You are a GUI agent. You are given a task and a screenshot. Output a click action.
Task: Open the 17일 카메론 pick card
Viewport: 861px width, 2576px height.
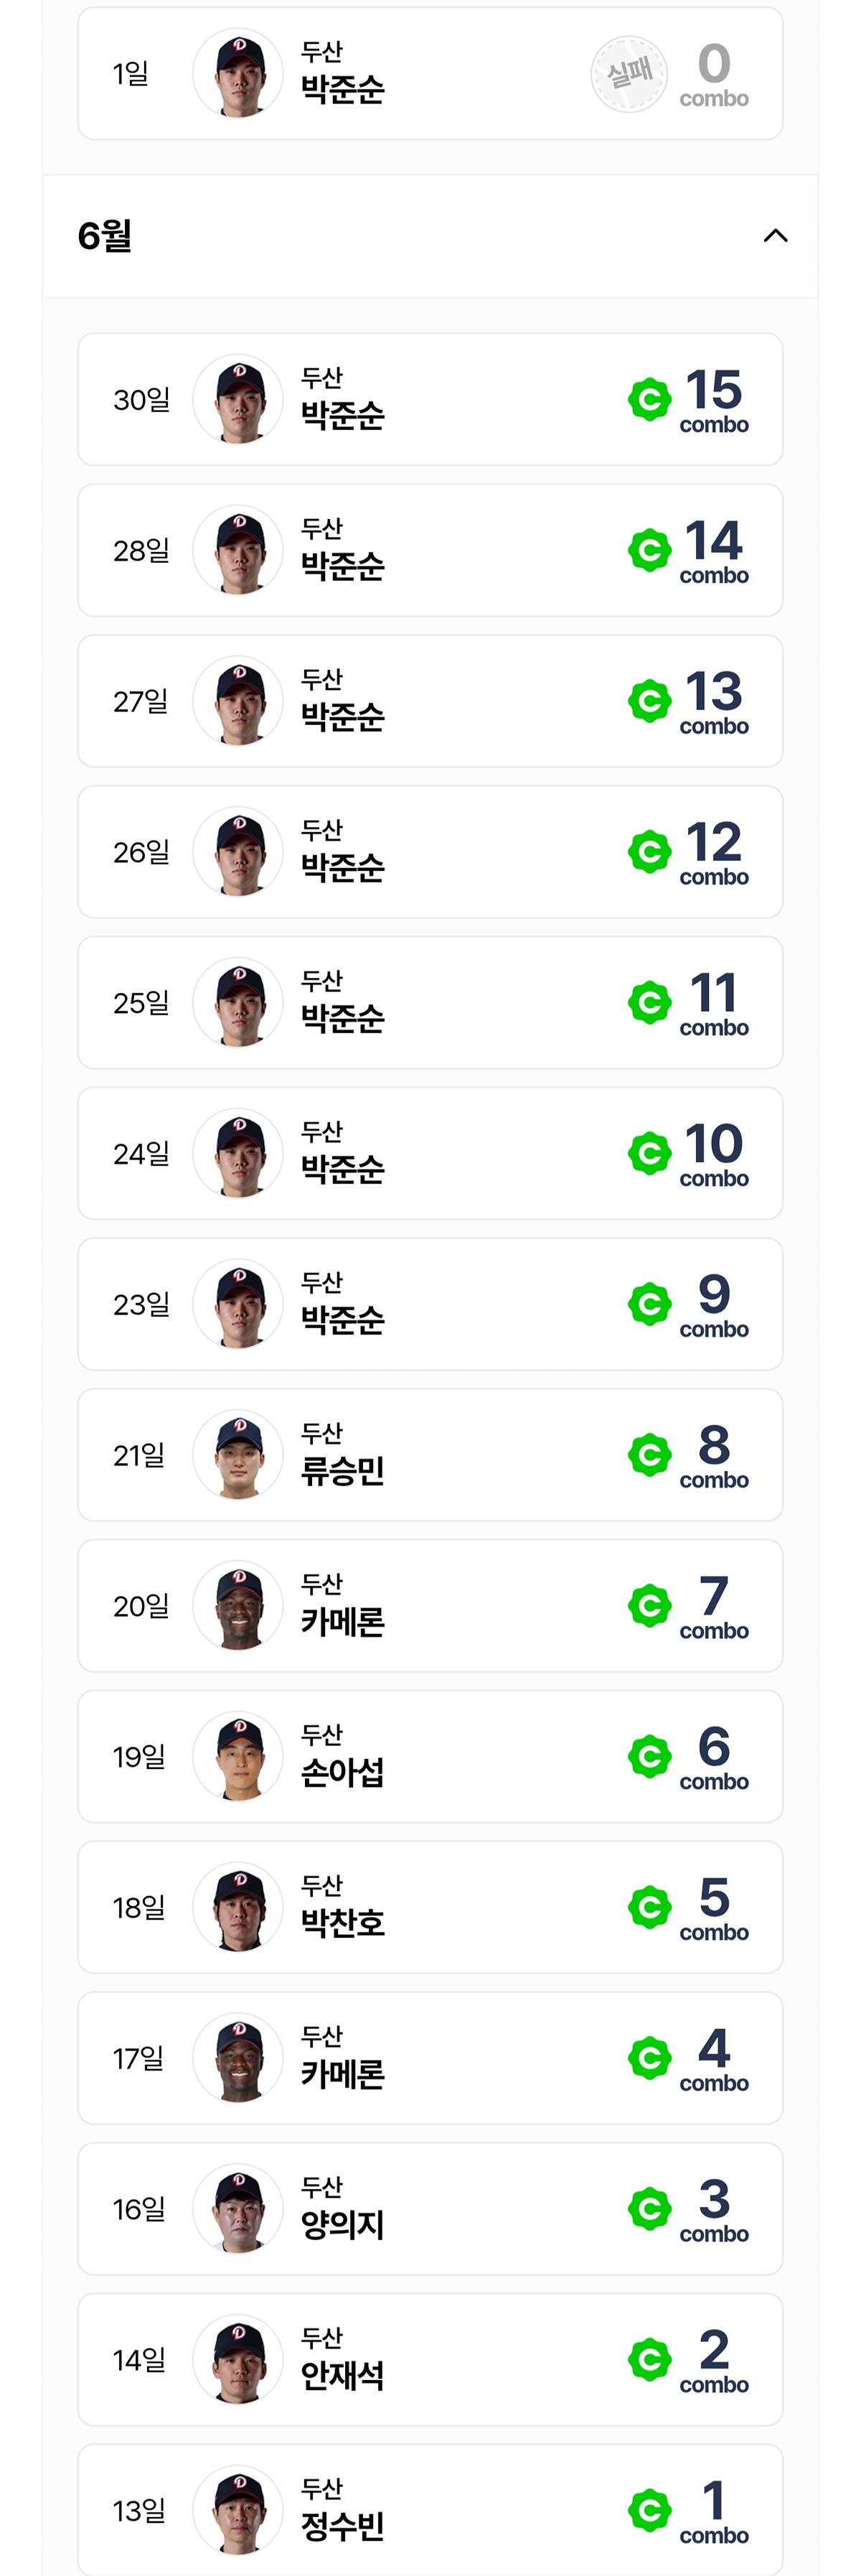click(430, 2058)
